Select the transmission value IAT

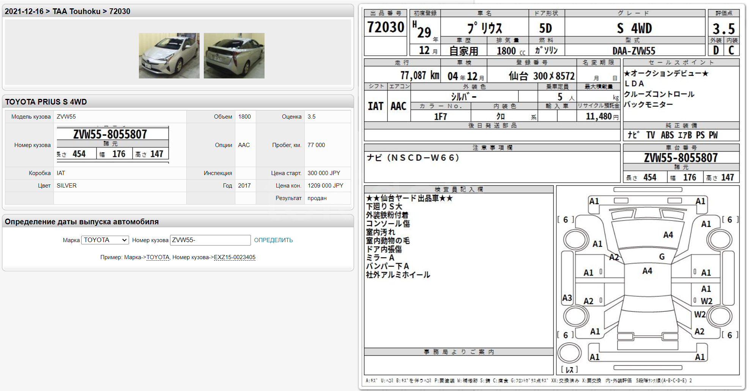61,173
